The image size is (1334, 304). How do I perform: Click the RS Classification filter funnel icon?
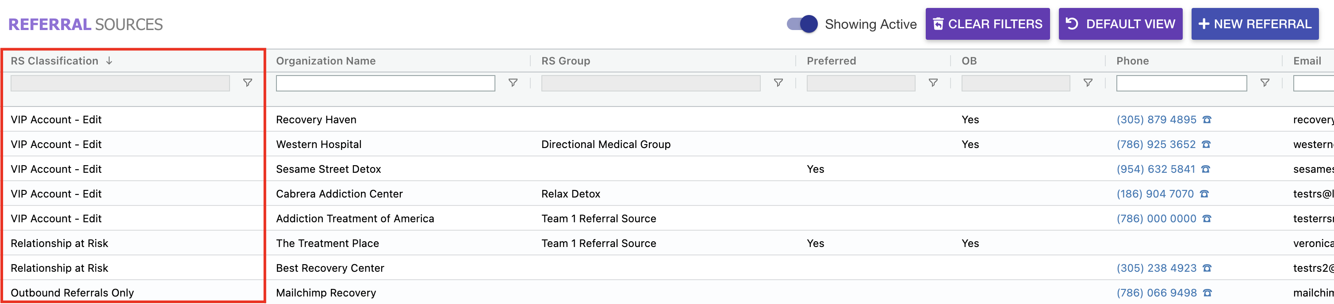pyautogui.click(x=248, y=83)
